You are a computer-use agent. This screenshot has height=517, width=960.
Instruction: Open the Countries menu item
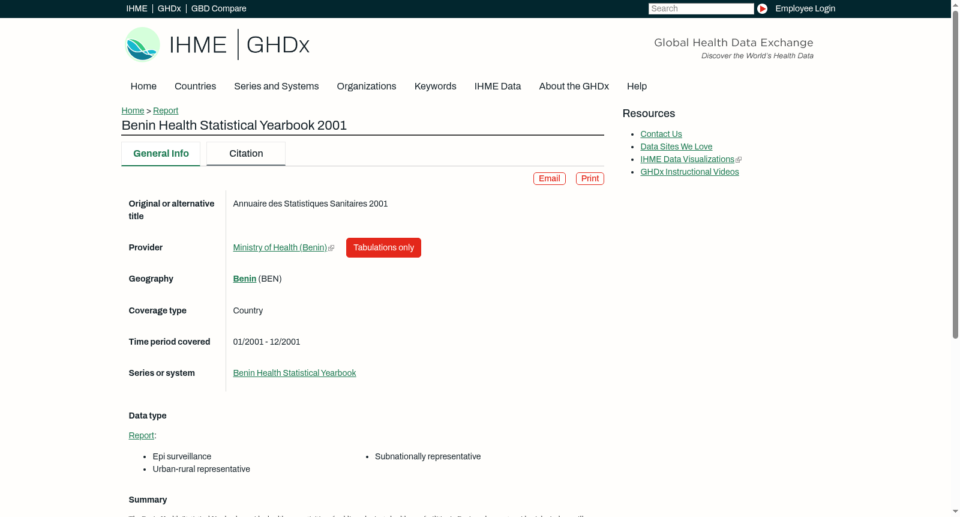pos(195,86)
